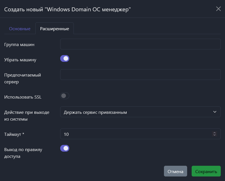This screenshot has height=181, width=225.
Task: Select the Расширенные tab
Action: [55, 29]
